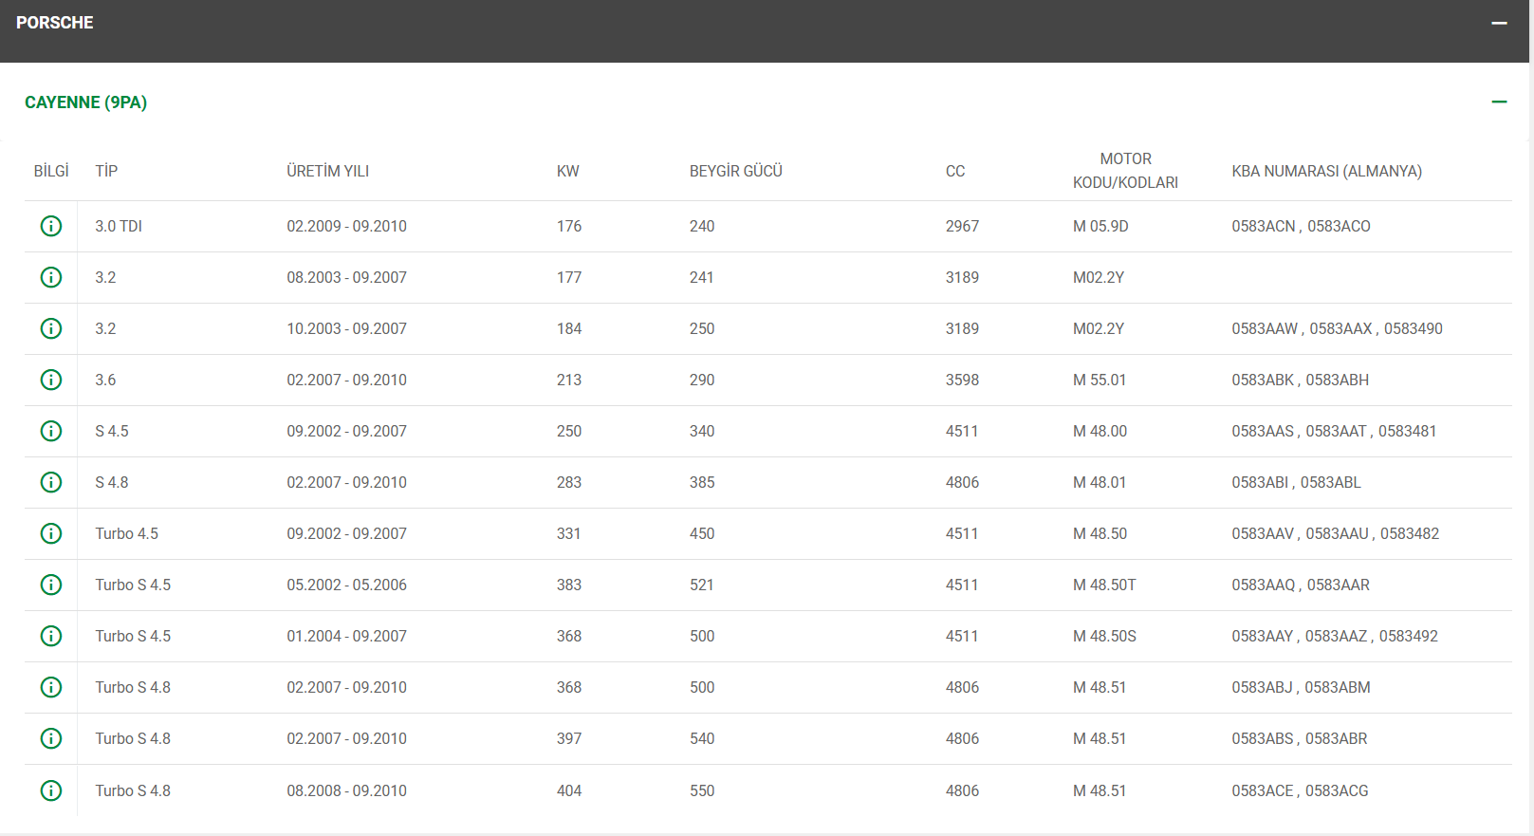Show info for Turbo S 4.8 397 KW
1534x836 pixels.
click(51, 738)
